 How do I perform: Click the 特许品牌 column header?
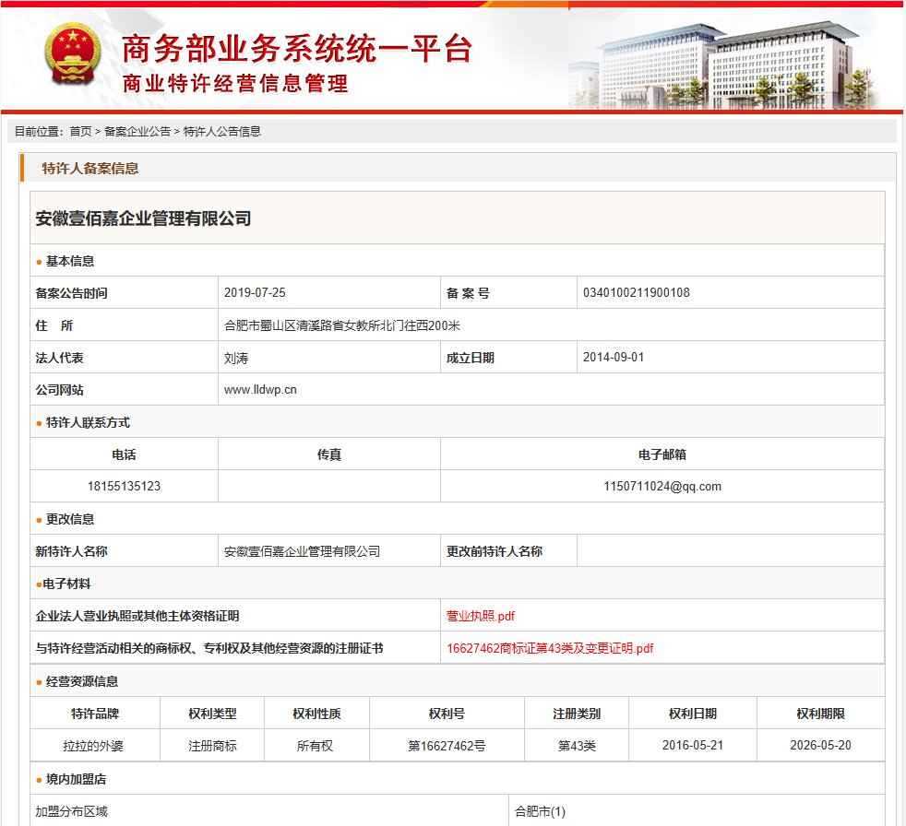(x=95, y=714)
